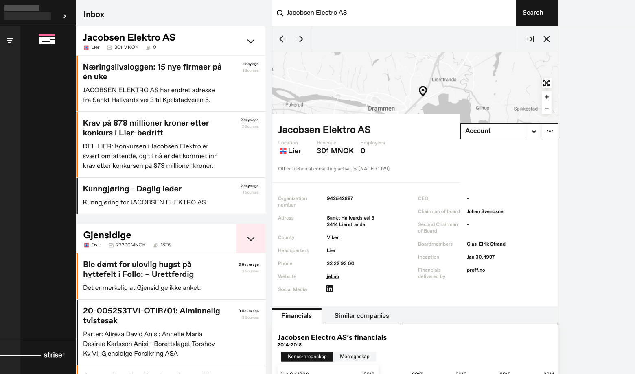Open the Account status dropdown
This screenshot has width=635, height=374.
(x=534, y=131)
